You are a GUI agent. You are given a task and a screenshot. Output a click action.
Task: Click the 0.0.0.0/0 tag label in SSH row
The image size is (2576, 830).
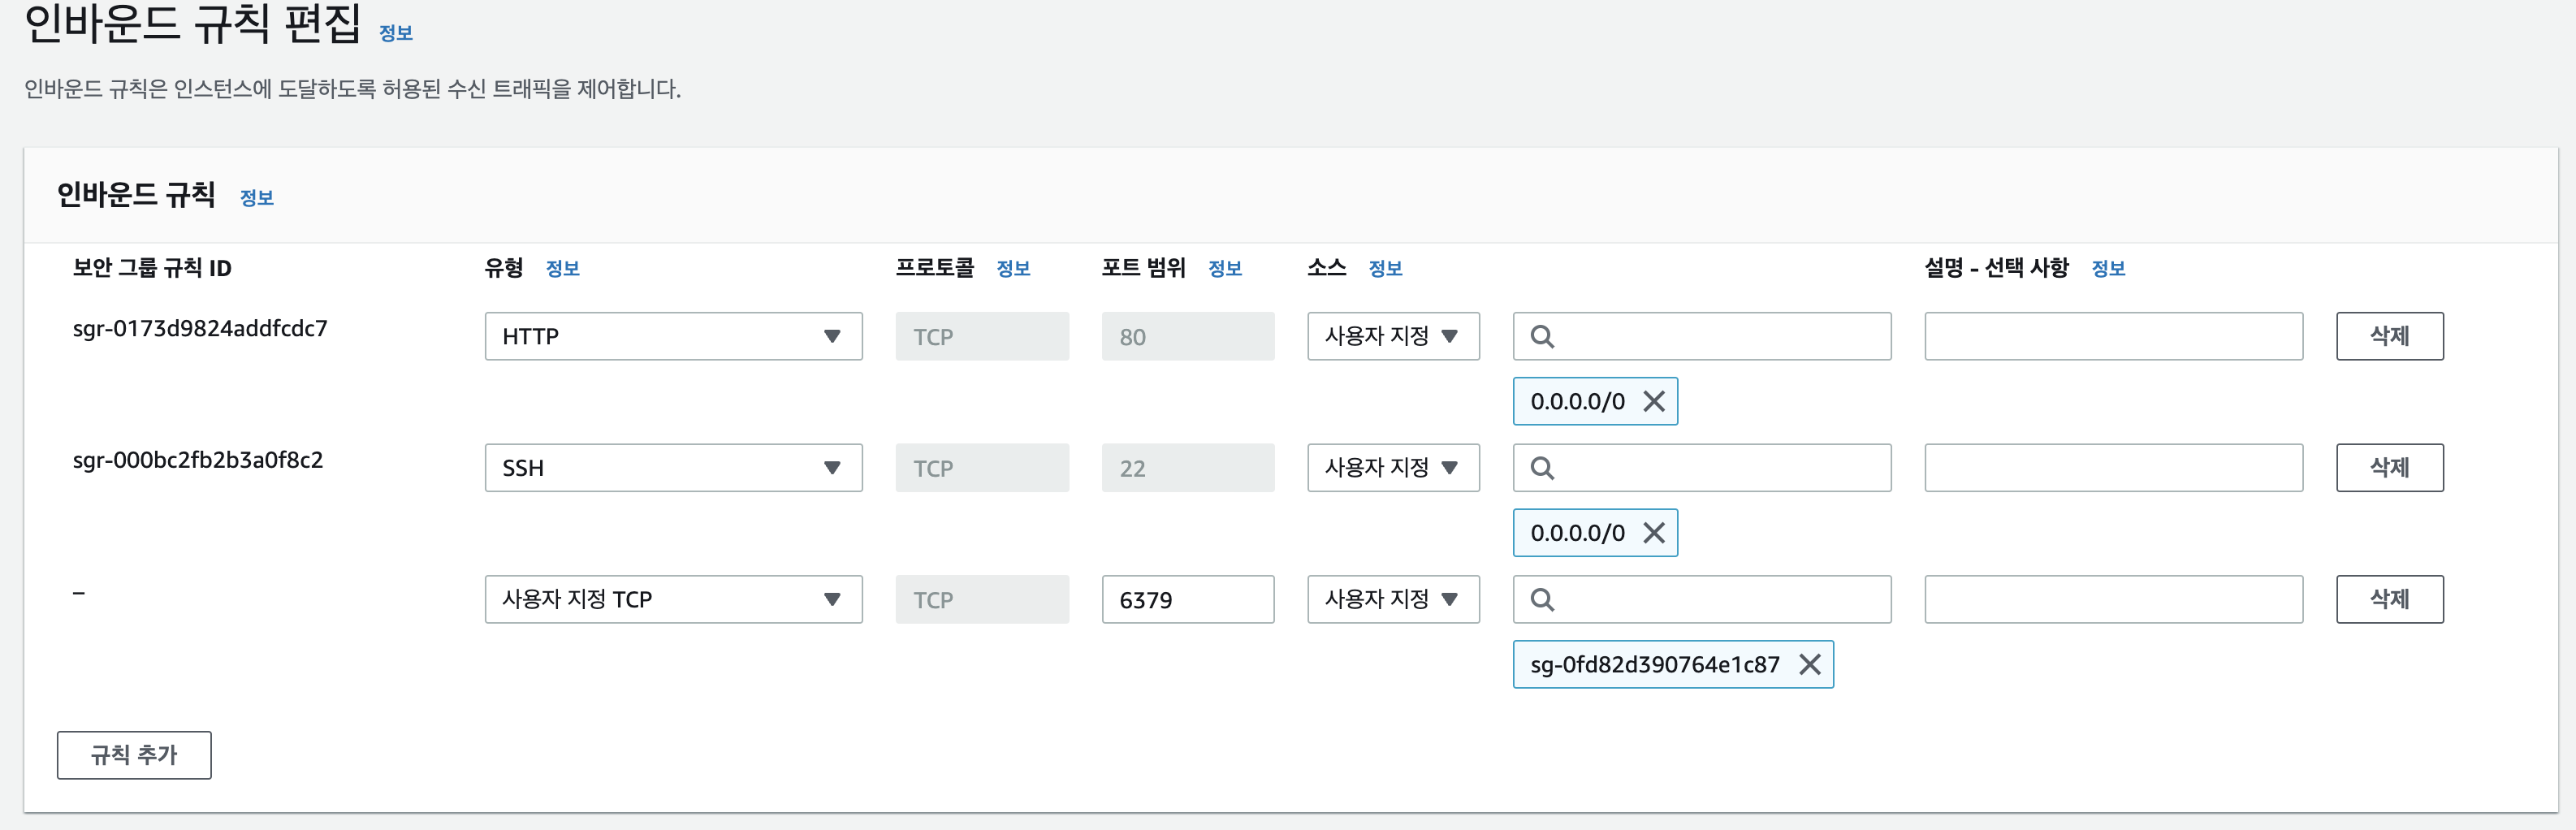[1577, 533]
